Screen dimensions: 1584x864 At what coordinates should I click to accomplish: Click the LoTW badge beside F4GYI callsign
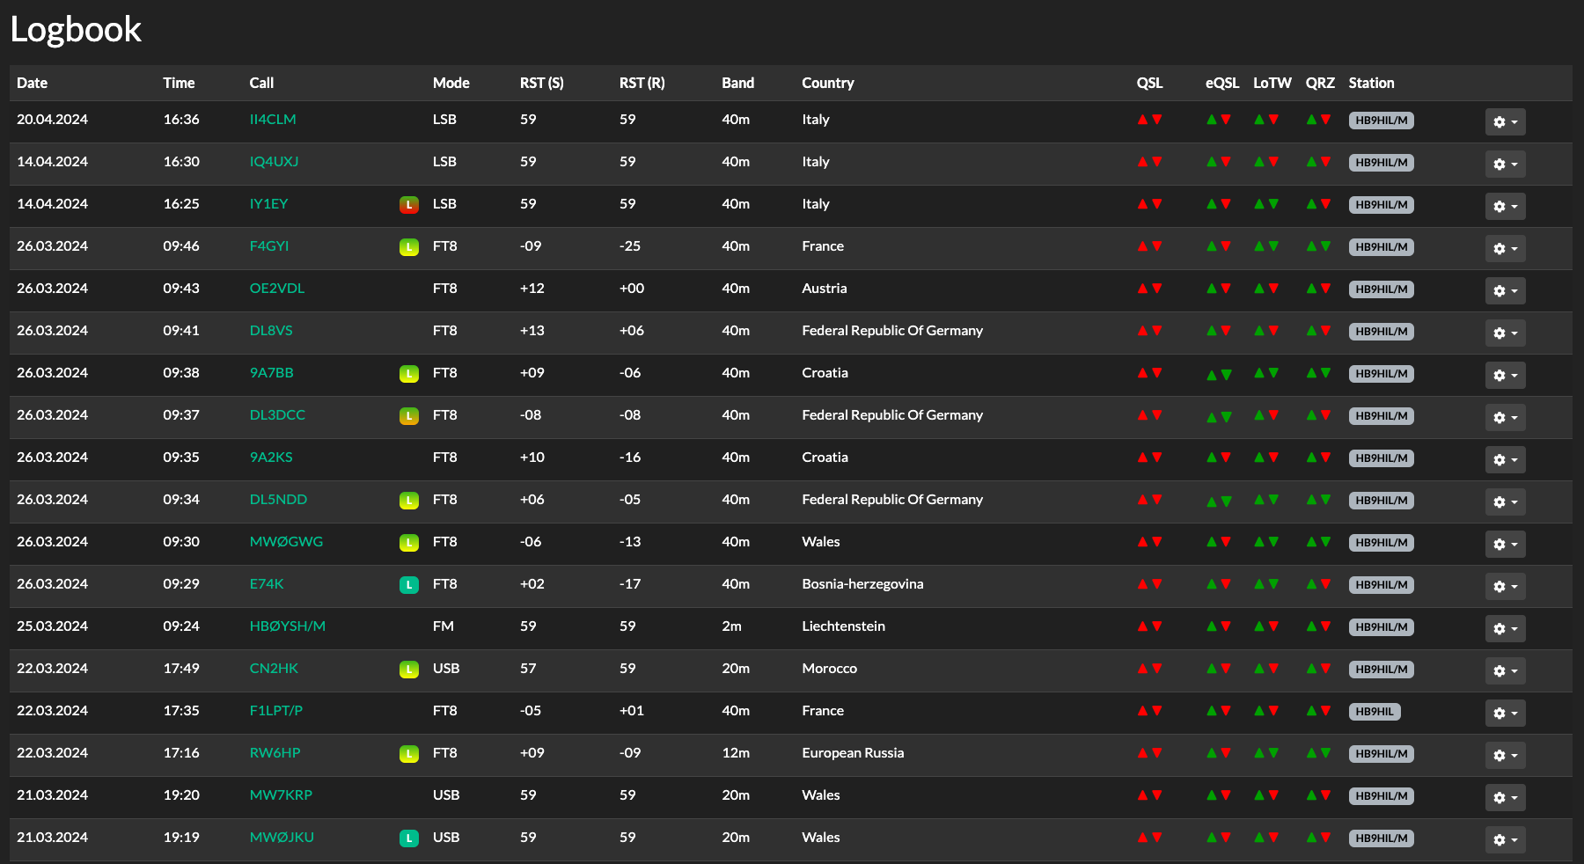point(408,247)
